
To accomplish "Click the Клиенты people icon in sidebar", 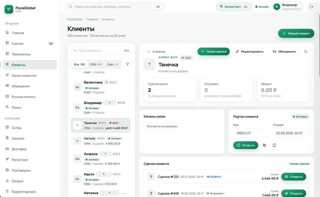I will 7,64.
